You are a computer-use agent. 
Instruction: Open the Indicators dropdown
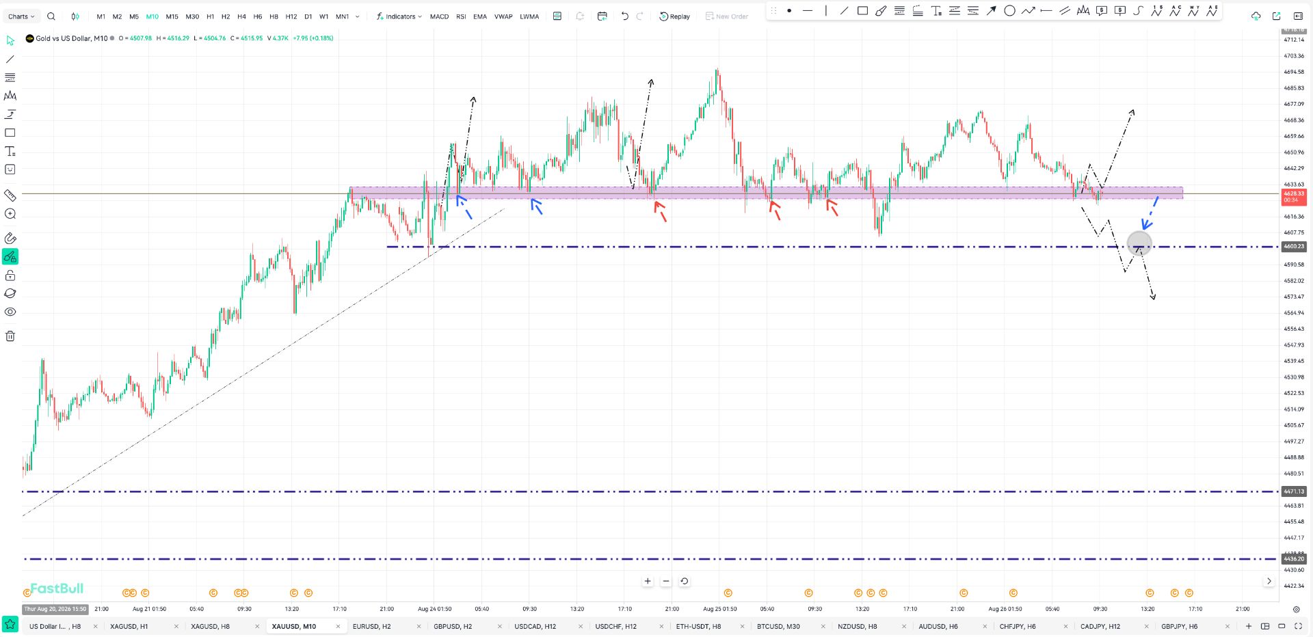399,16
